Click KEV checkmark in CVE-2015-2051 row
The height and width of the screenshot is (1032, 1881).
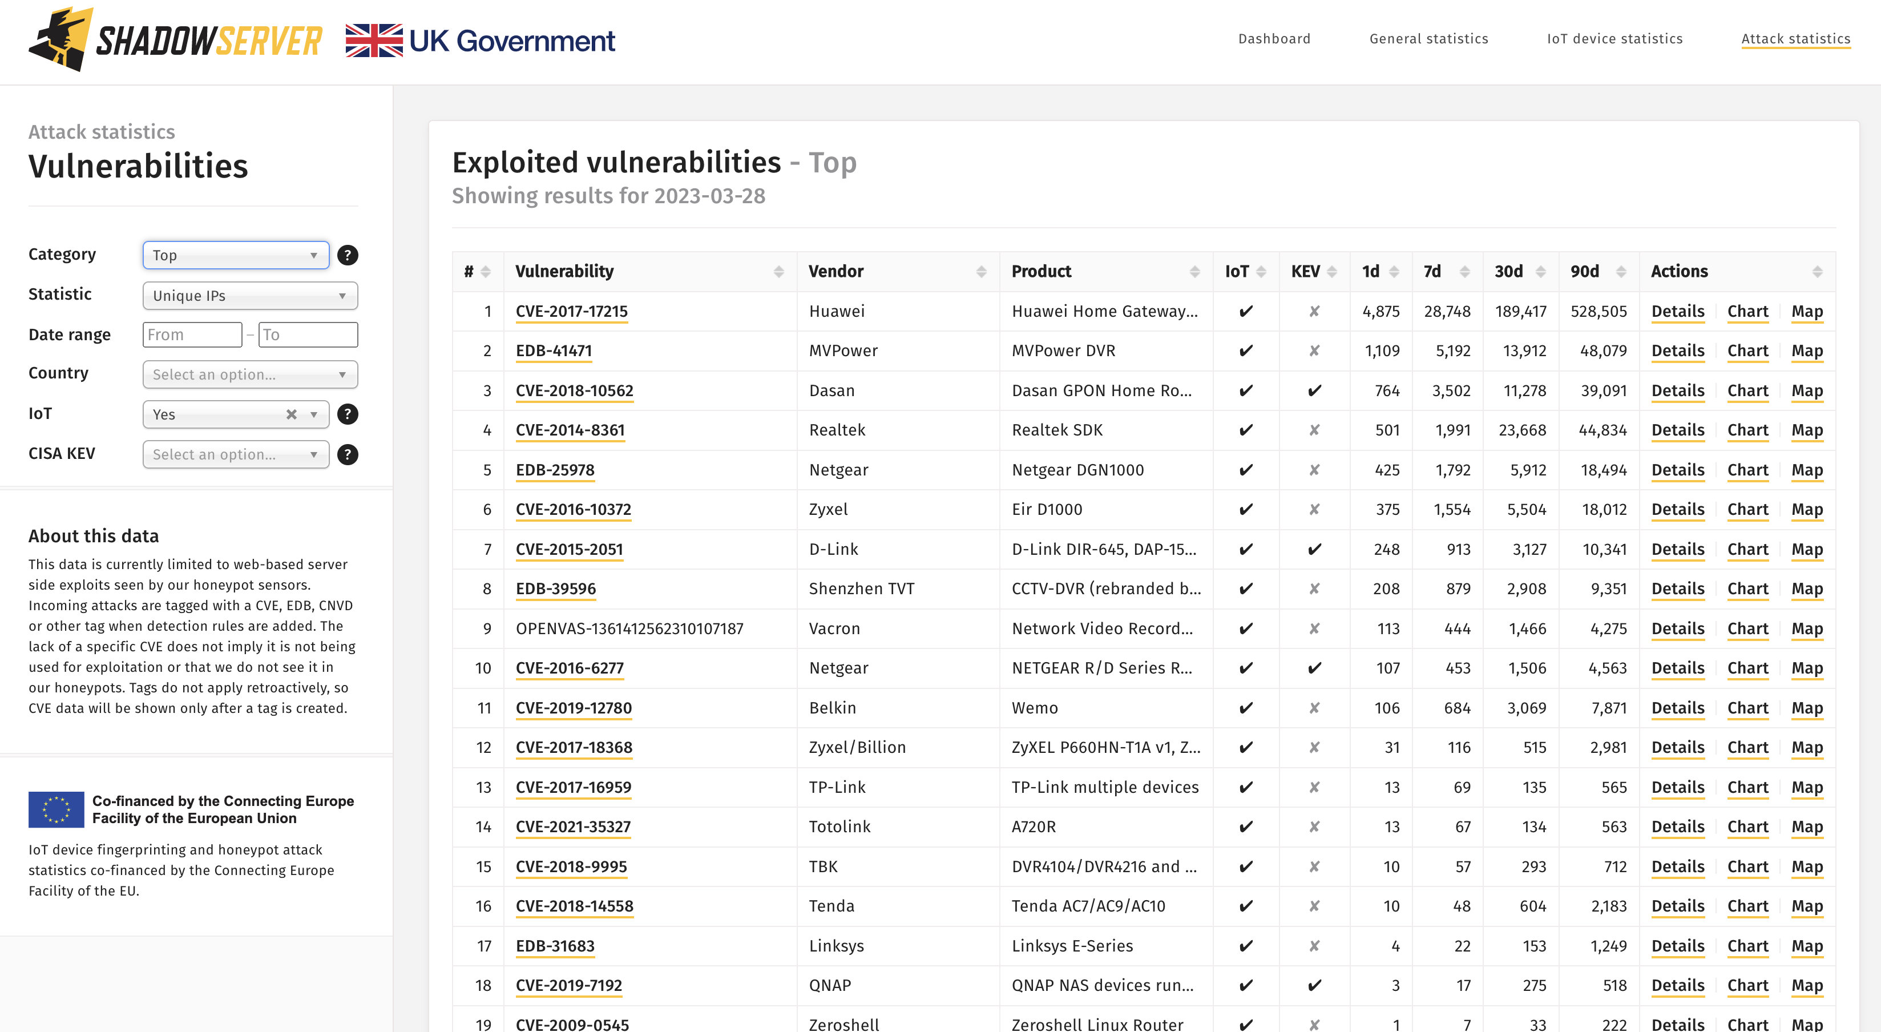[x=1314, y=549]
